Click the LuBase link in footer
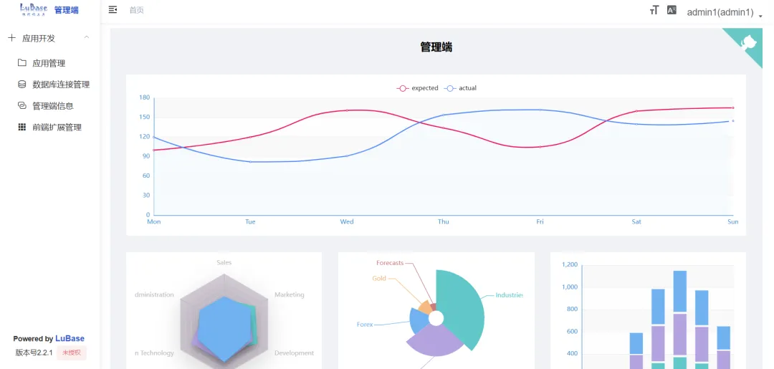 (70, 338)
